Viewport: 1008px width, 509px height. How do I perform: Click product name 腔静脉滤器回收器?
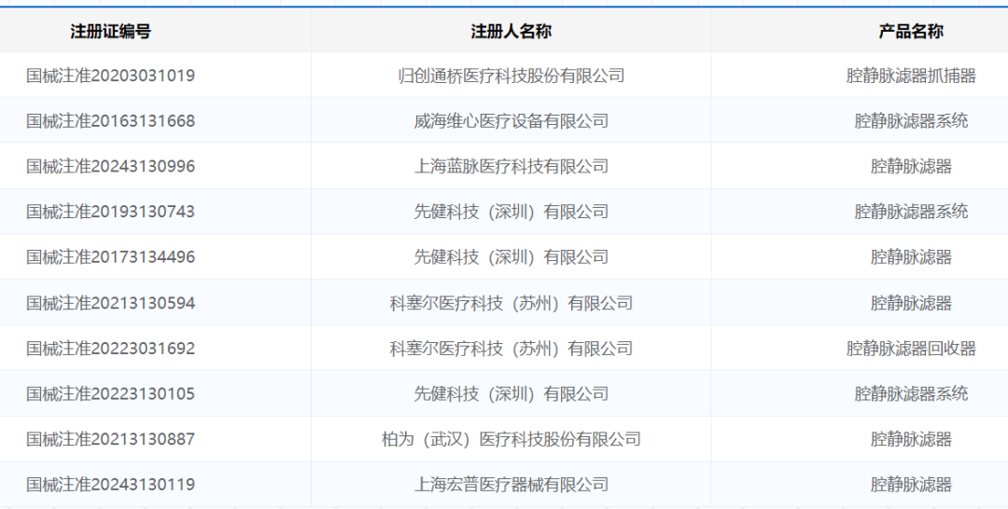[911, 349]
